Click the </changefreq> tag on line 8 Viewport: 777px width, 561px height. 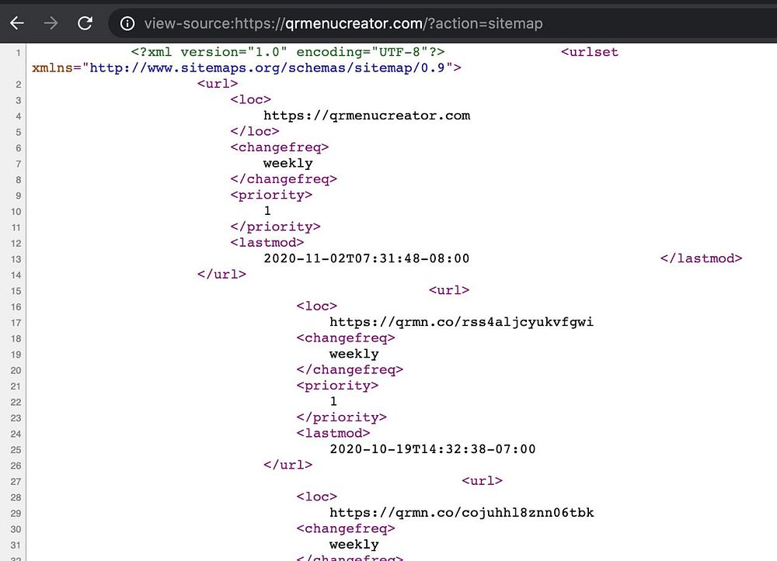[284, 179]
